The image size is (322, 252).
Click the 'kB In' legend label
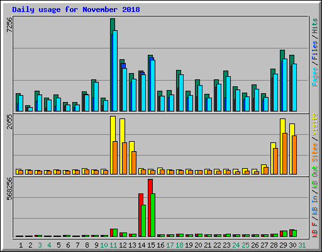click(x=314, y=205)
